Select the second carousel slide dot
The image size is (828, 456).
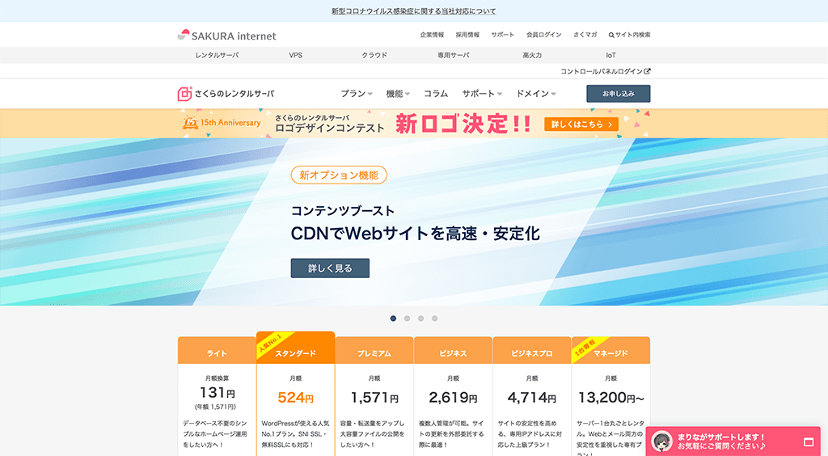tap(407, 319)
